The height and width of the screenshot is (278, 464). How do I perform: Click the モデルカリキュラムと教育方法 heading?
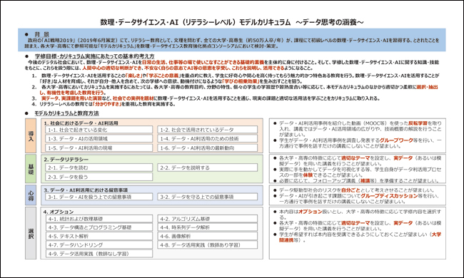[66, 113]
